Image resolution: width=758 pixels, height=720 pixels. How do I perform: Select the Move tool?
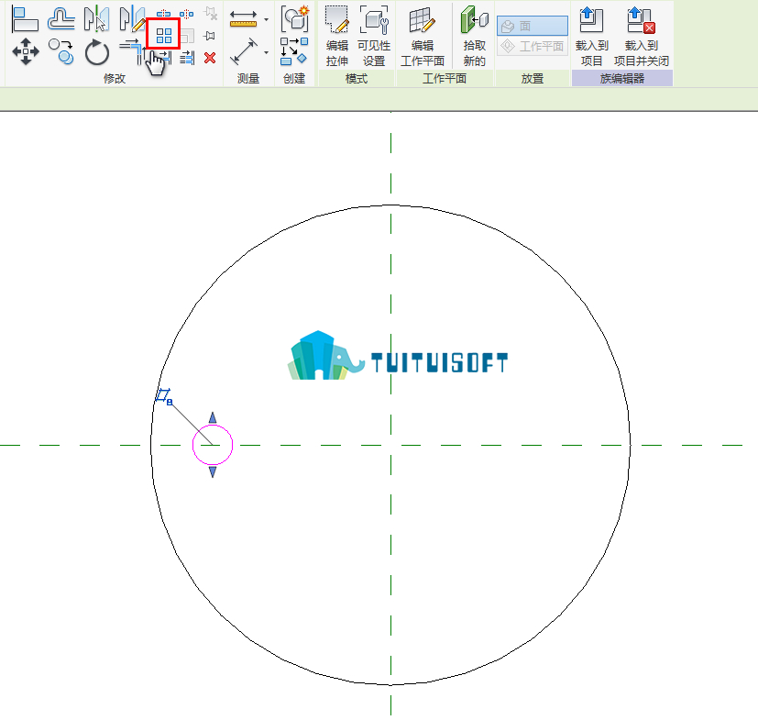(x=25, y=51)
